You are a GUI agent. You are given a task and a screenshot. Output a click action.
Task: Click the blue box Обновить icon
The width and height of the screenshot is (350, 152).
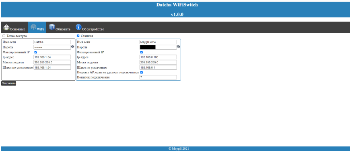(x=52, y=27)
